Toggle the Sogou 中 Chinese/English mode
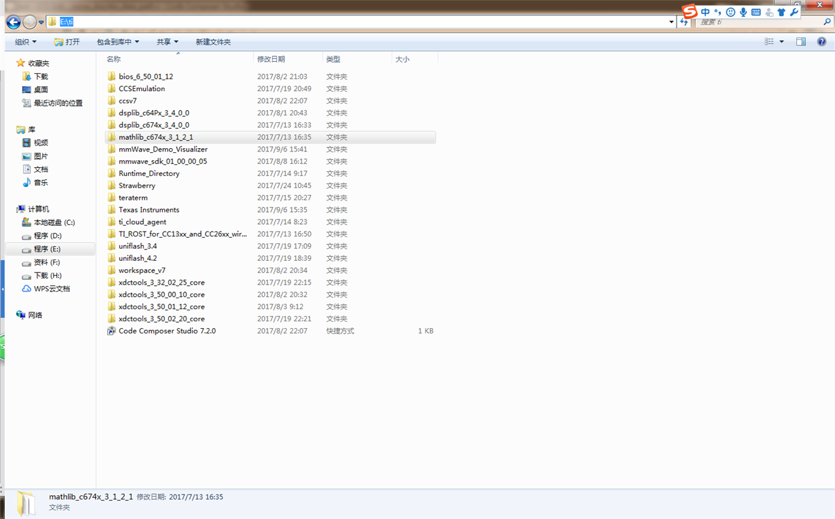 tap(705, 12)
